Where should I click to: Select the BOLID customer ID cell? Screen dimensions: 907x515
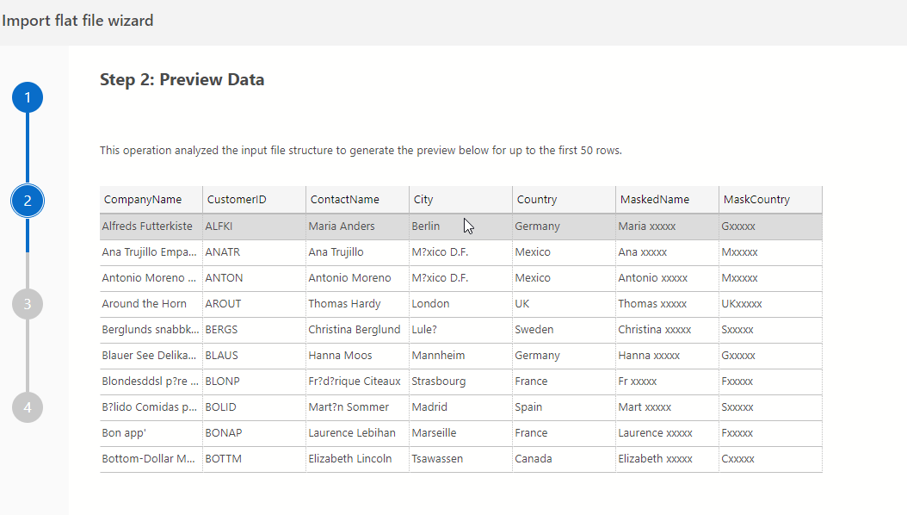click(220, 407)
